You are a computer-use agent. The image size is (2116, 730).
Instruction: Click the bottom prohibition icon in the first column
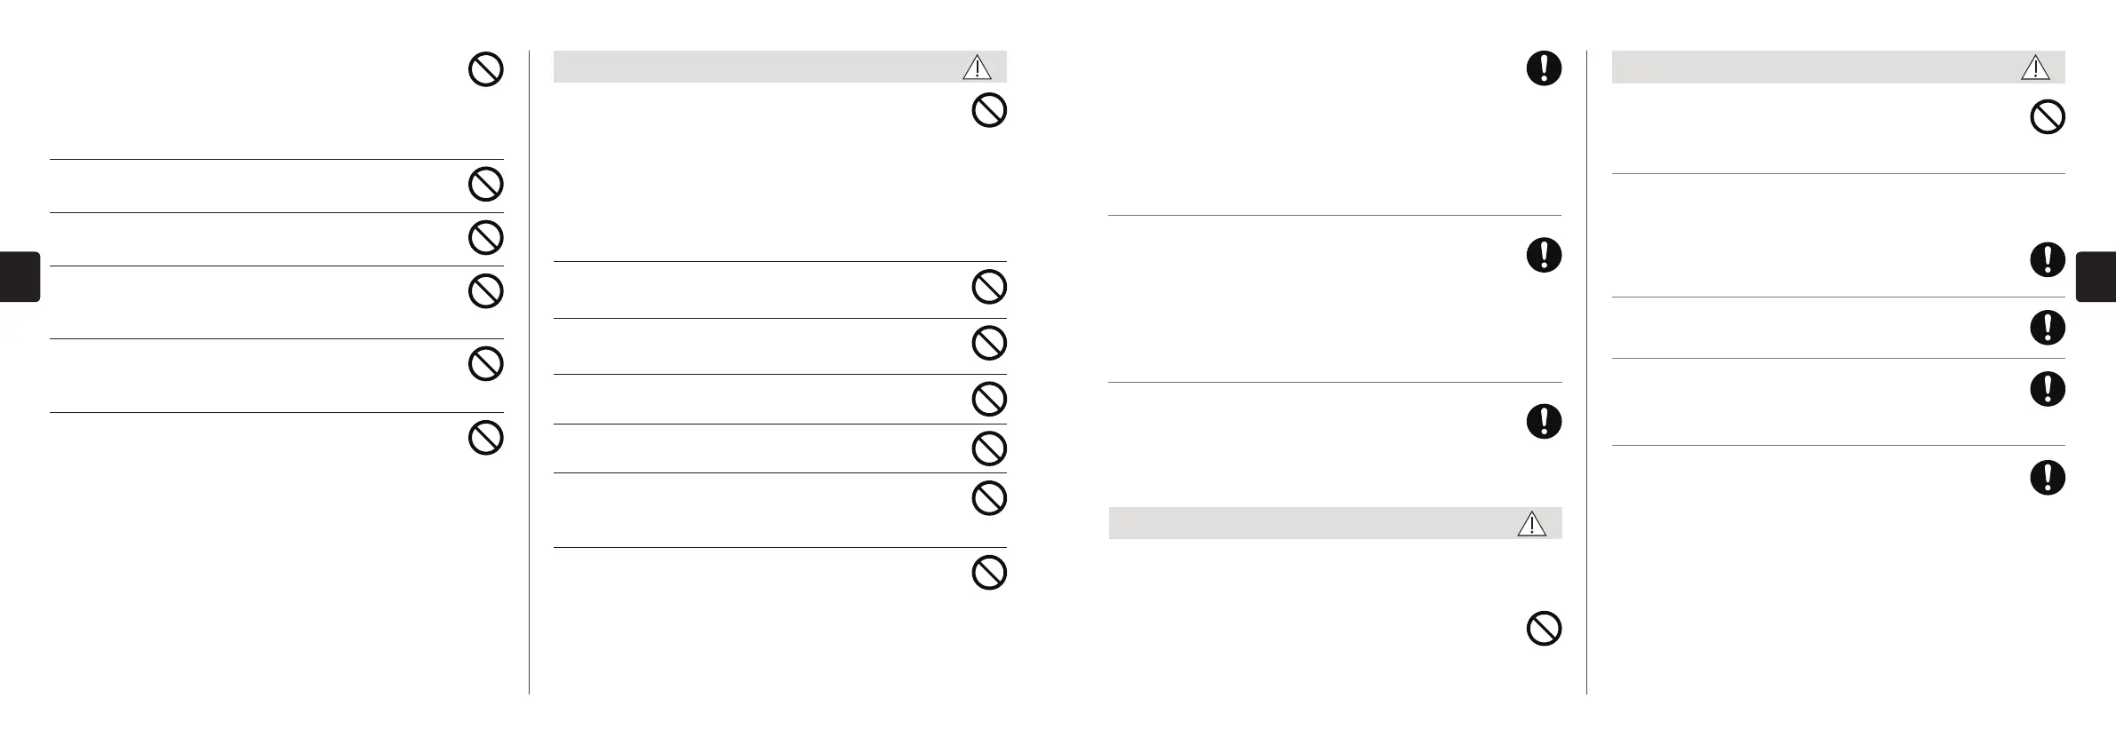point(486,437)
